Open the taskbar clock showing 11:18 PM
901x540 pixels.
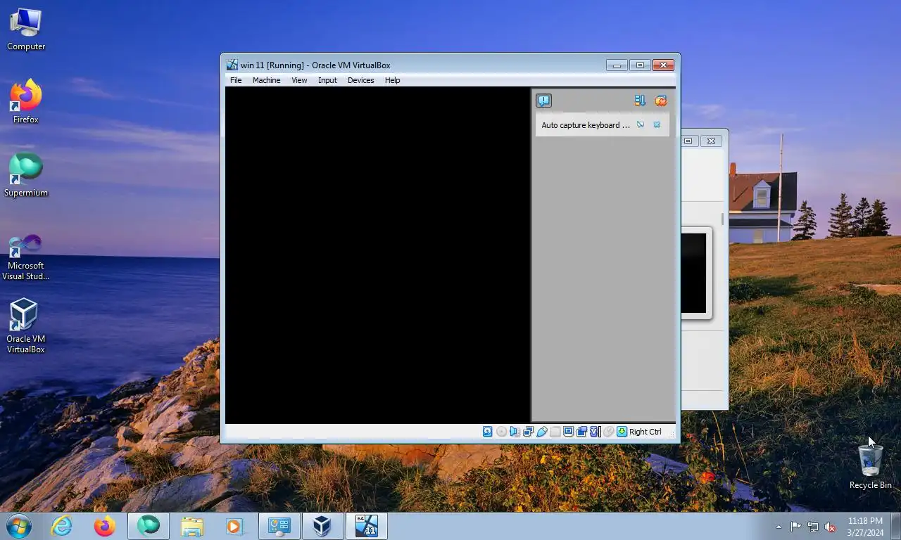(865, 527)
